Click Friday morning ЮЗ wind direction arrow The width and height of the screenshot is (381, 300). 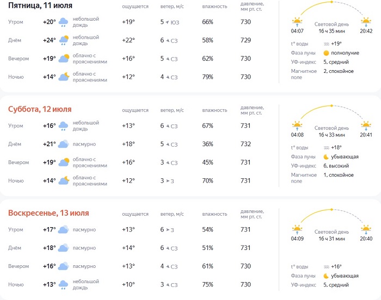[167, 22]
